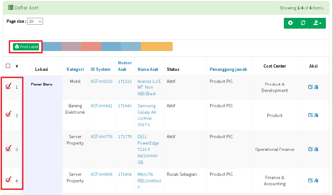
Task: Click the orange color block in legend bar
Action: (x=156, y=46)
